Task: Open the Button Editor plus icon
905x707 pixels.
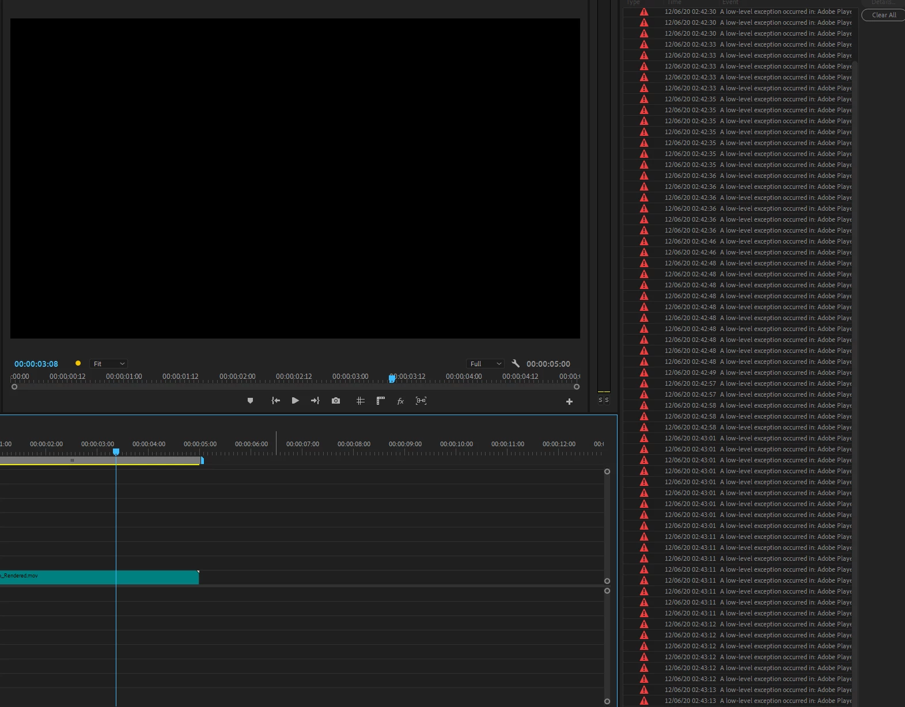Action: click(x=569, y=402)
